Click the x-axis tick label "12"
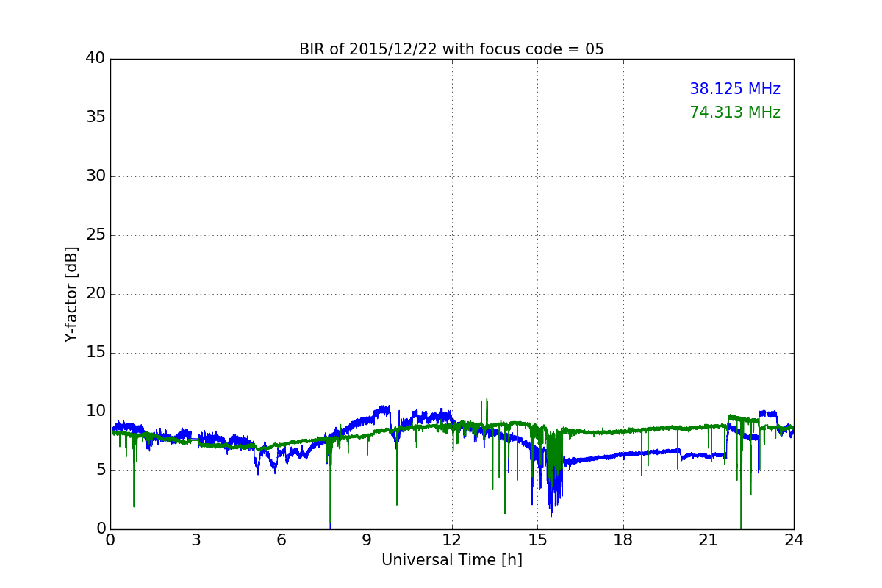Image resolution: width=882 pixels, height=588 pixels. click(452, 539)
